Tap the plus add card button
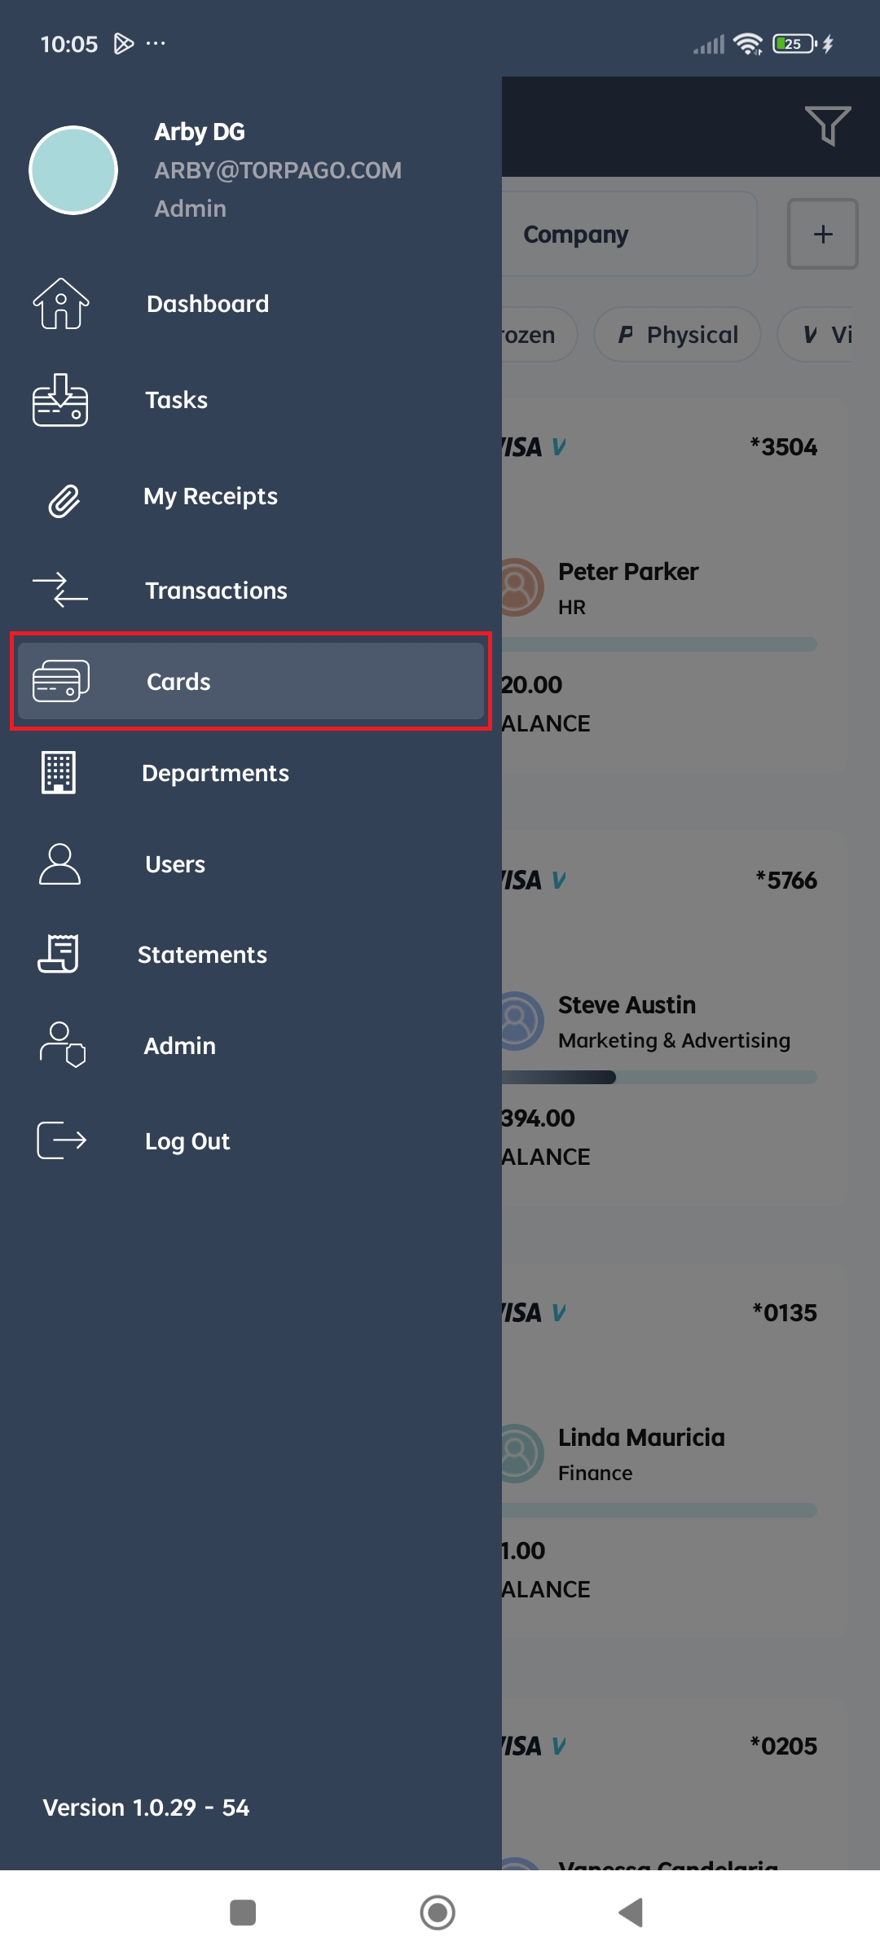880x1955 pixels. click(823, 235)
